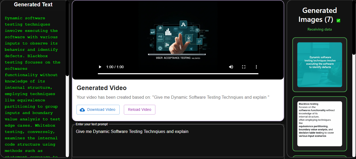Screen dimensions: 356x159
Task: Click the Receiving data status text
Action: tap(319, 29)
